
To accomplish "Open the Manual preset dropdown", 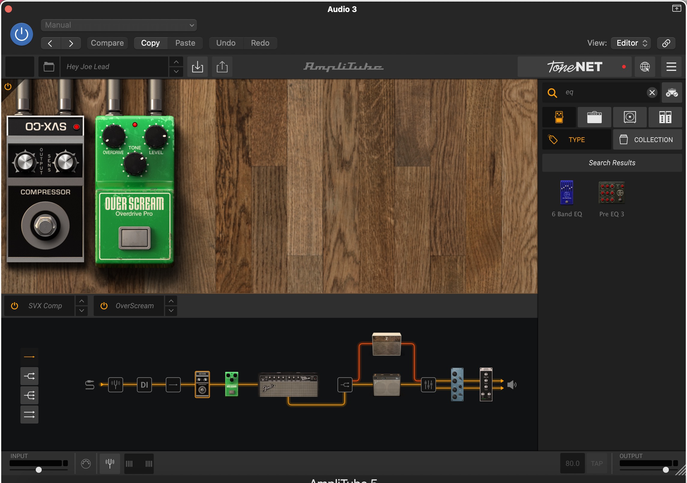I will tap(119, 25).
